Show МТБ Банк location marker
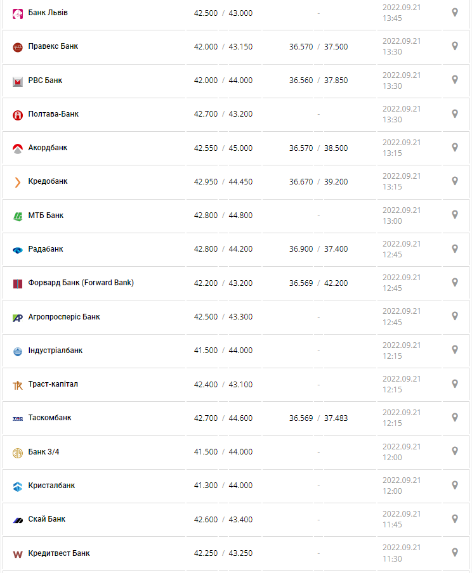The image size is (472, 573). (454, 214)
